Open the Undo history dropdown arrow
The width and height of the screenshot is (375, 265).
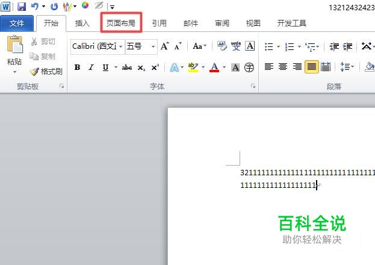(x=43, y=6)
